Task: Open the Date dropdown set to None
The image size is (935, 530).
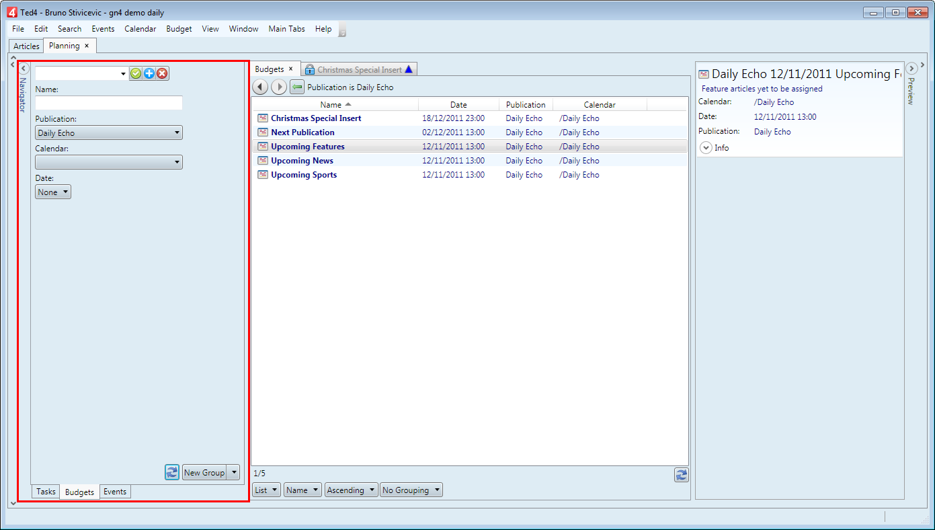Action: [53, 192]
